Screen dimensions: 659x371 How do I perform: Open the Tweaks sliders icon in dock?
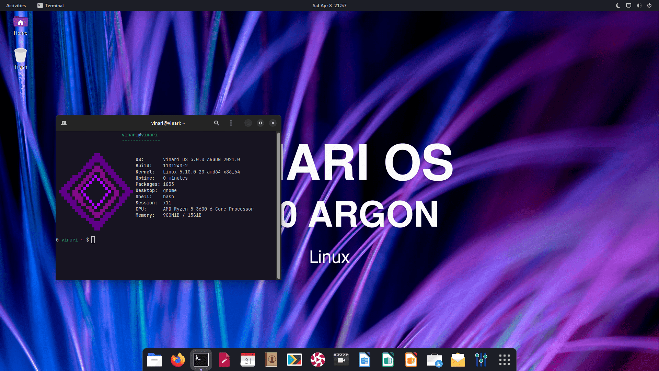pyautogui.click(x=481, y=360)
